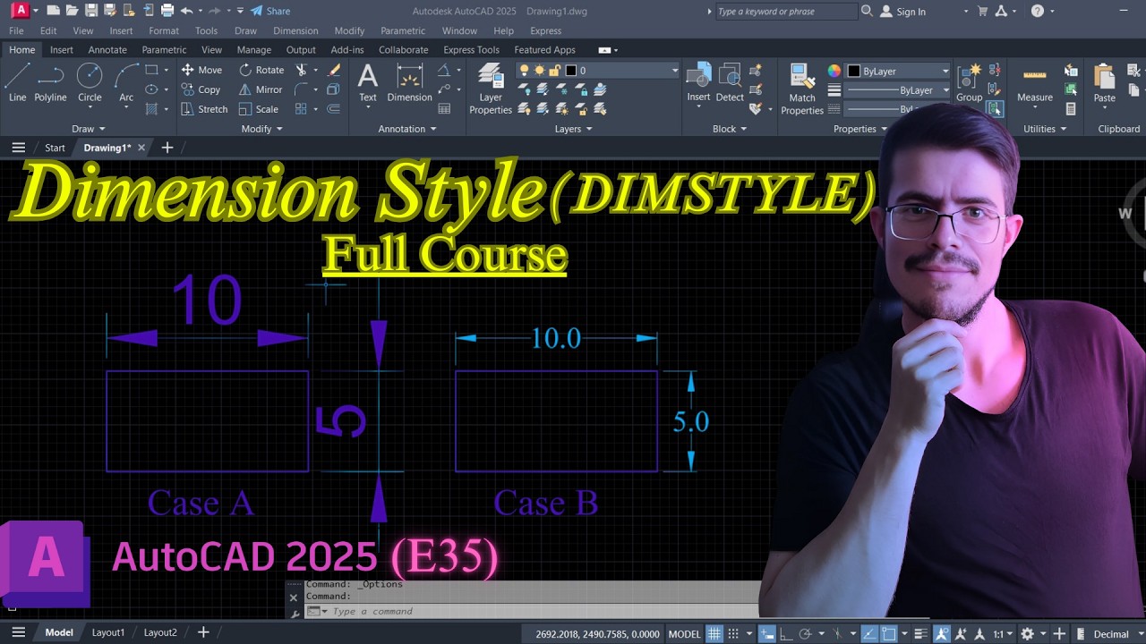Open the Table tool in Annotation panel
Image resolution: width=1146 pixels, height=644 pixels.
point(444,109)
